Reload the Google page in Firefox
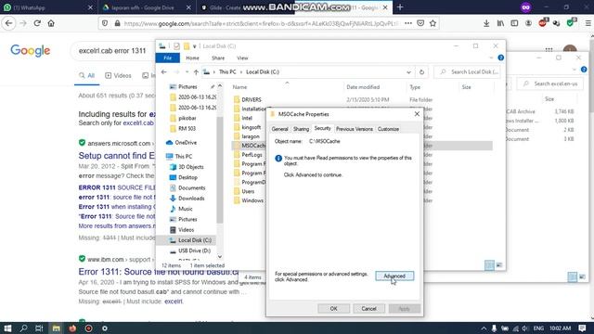 tap(37, 23)
